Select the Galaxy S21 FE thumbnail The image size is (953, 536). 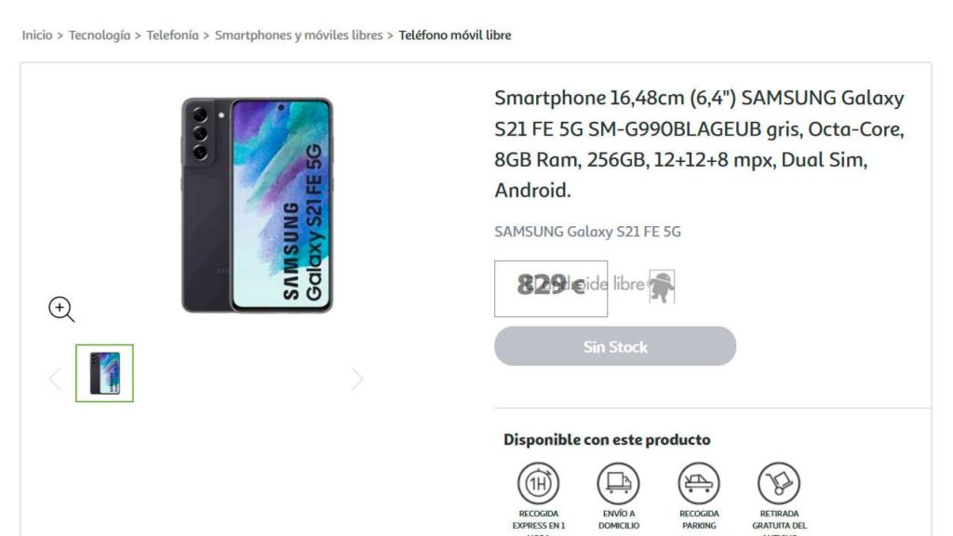click(x=104, y=373)
